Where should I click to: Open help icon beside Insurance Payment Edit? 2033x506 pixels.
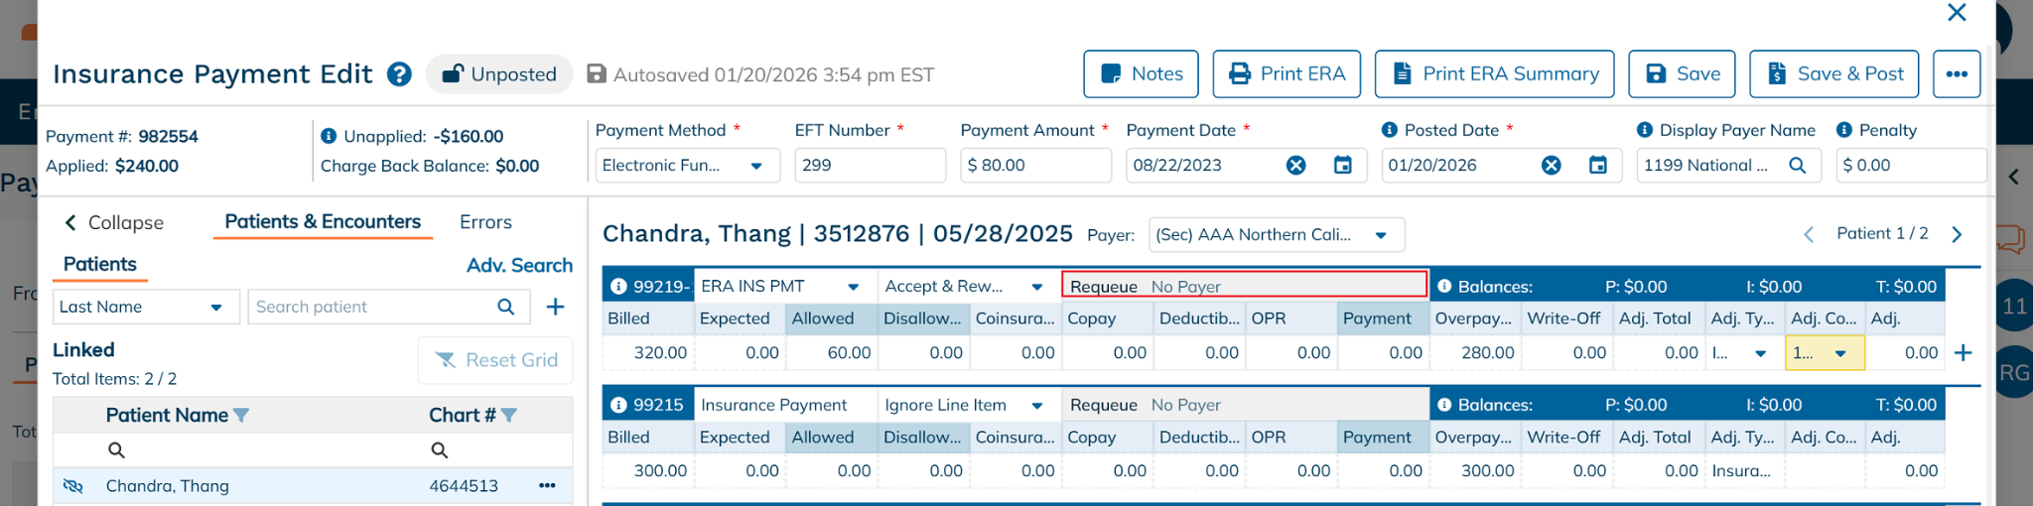399,74
